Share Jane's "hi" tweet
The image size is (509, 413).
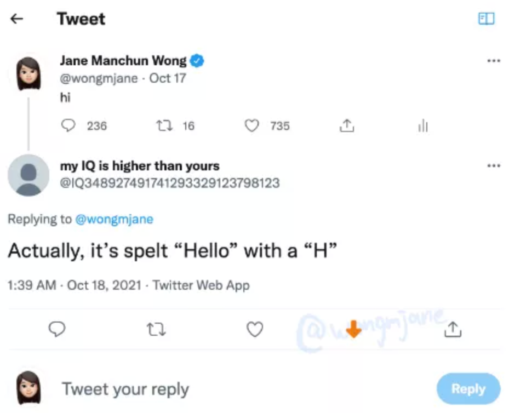[347, 126]
